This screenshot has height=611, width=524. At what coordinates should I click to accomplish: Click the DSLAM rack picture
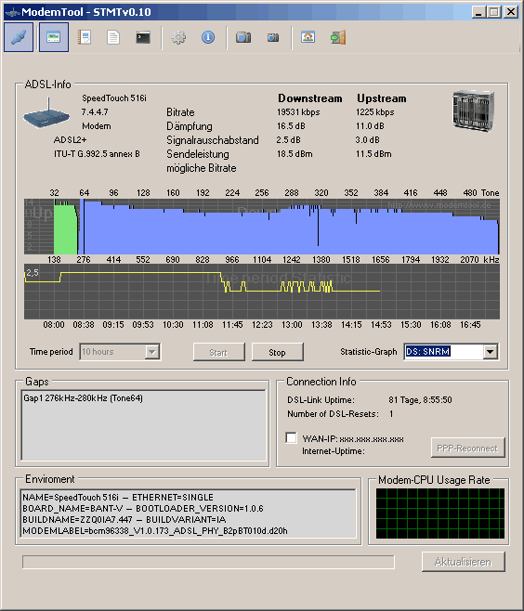pos(473,110)
